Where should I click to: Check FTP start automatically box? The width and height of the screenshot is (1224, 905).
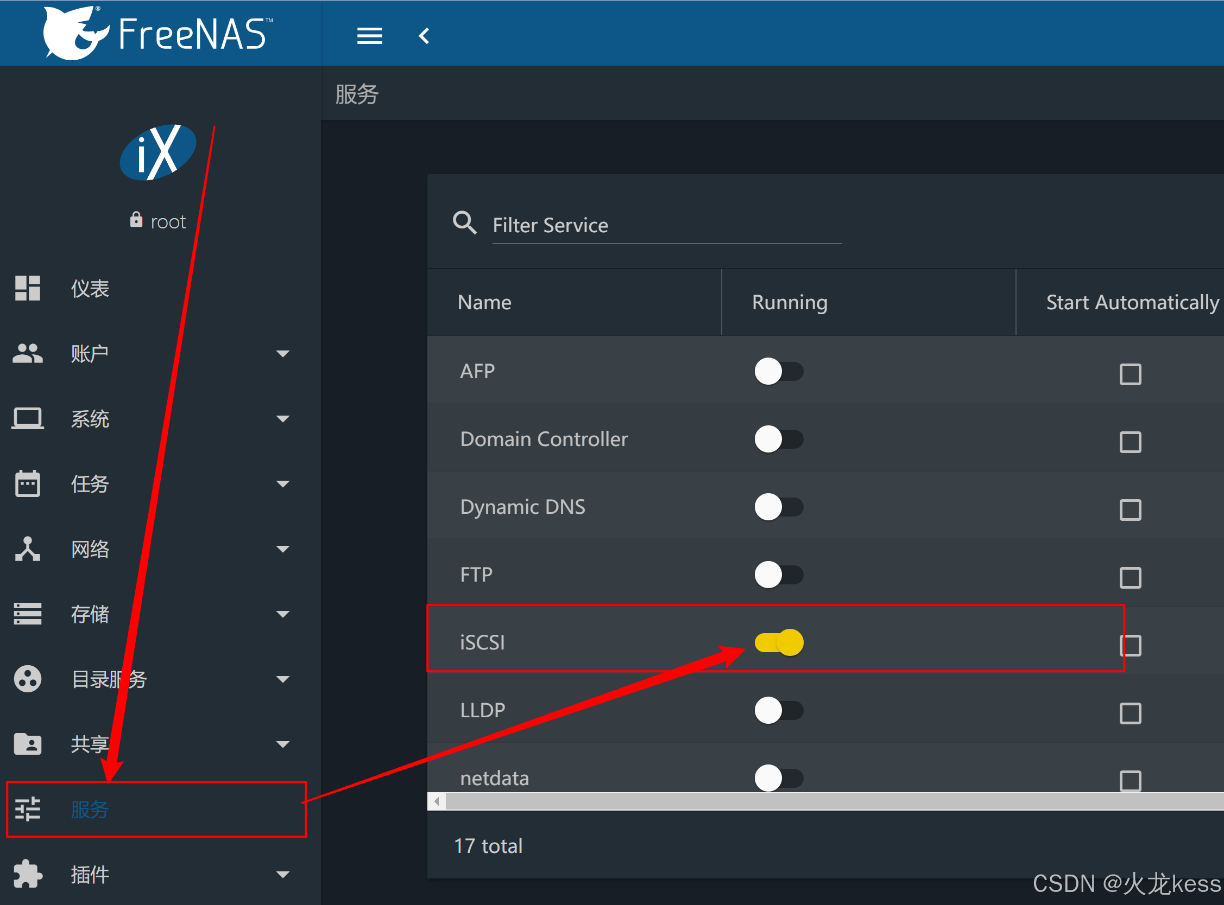click(x=1130, y=578)
